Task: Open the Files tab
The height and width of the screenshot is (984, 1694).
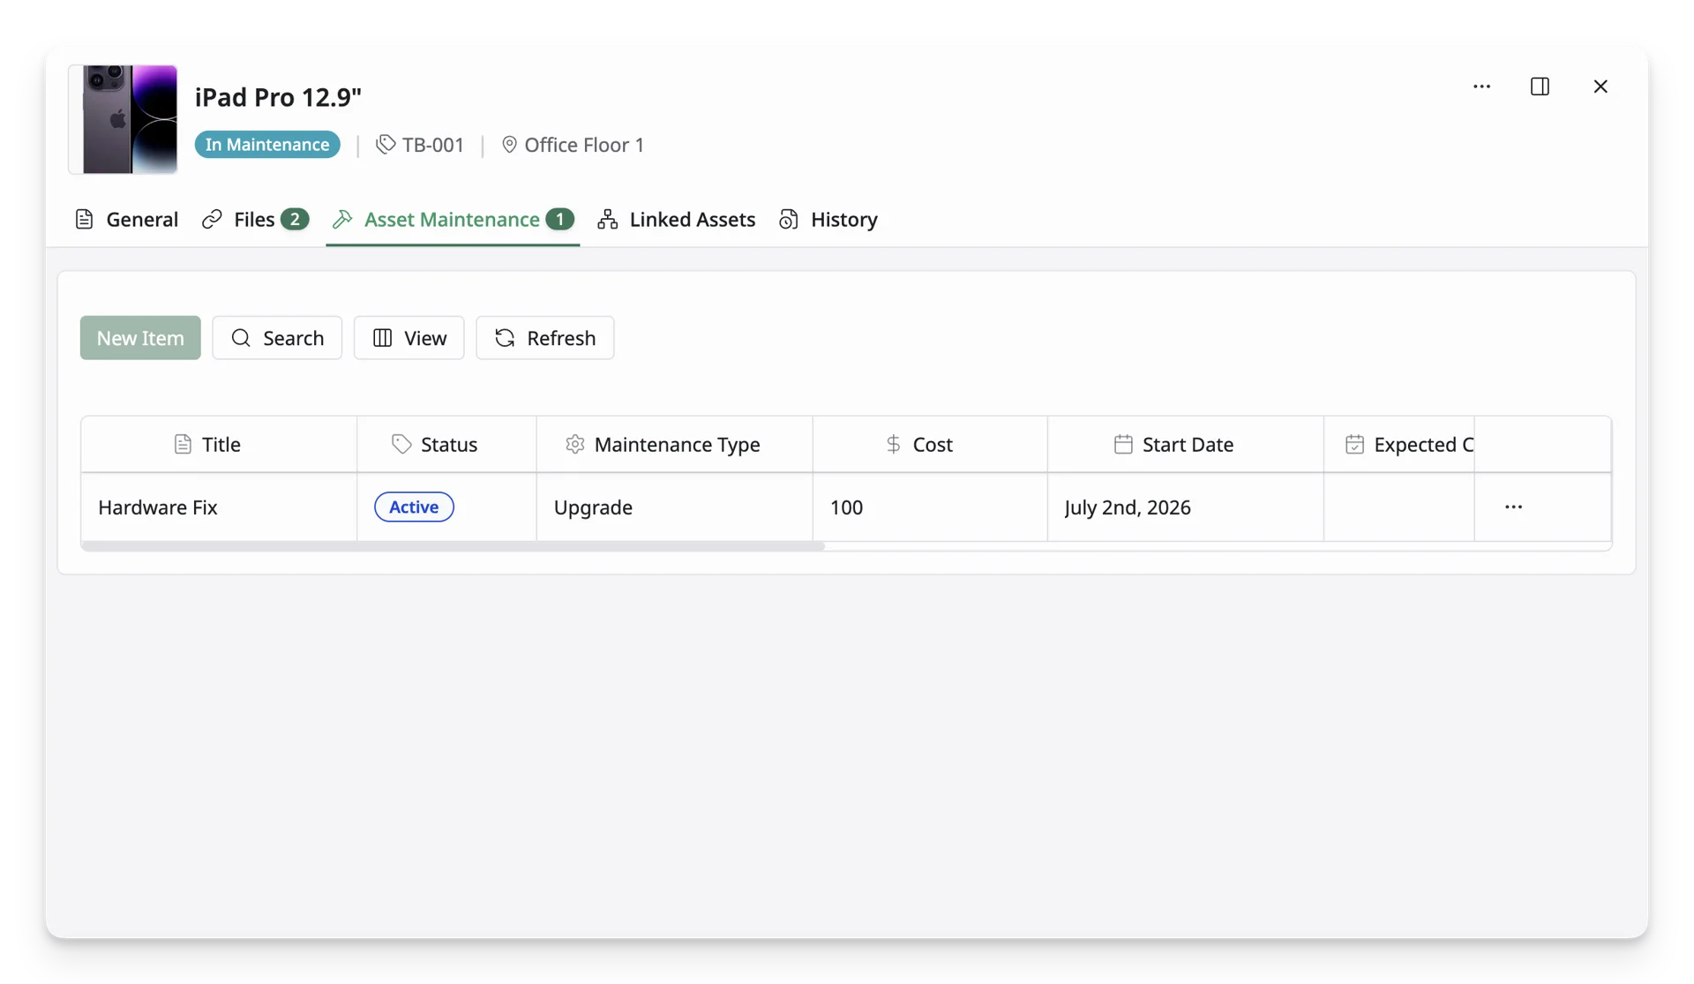Action: pos(255,219)
